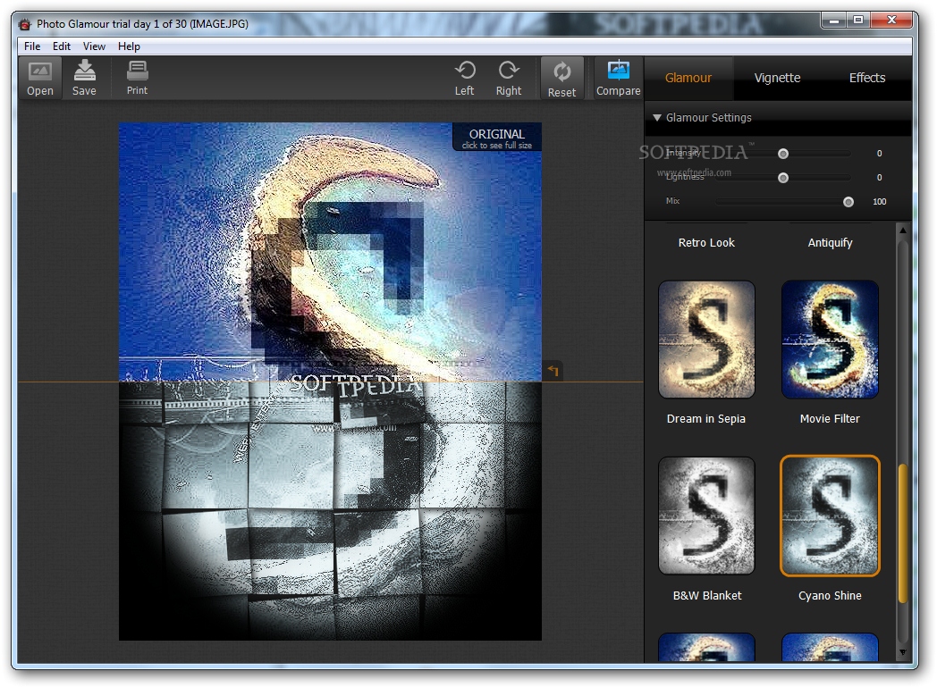The width and height of the screenshot is (937, 688).
Task: Switch to the Effects tab
Action: (x=867, y=78)
